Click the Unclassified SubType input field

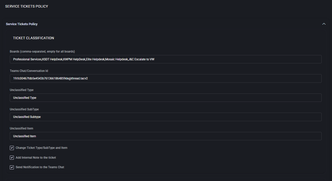(165, 117)
